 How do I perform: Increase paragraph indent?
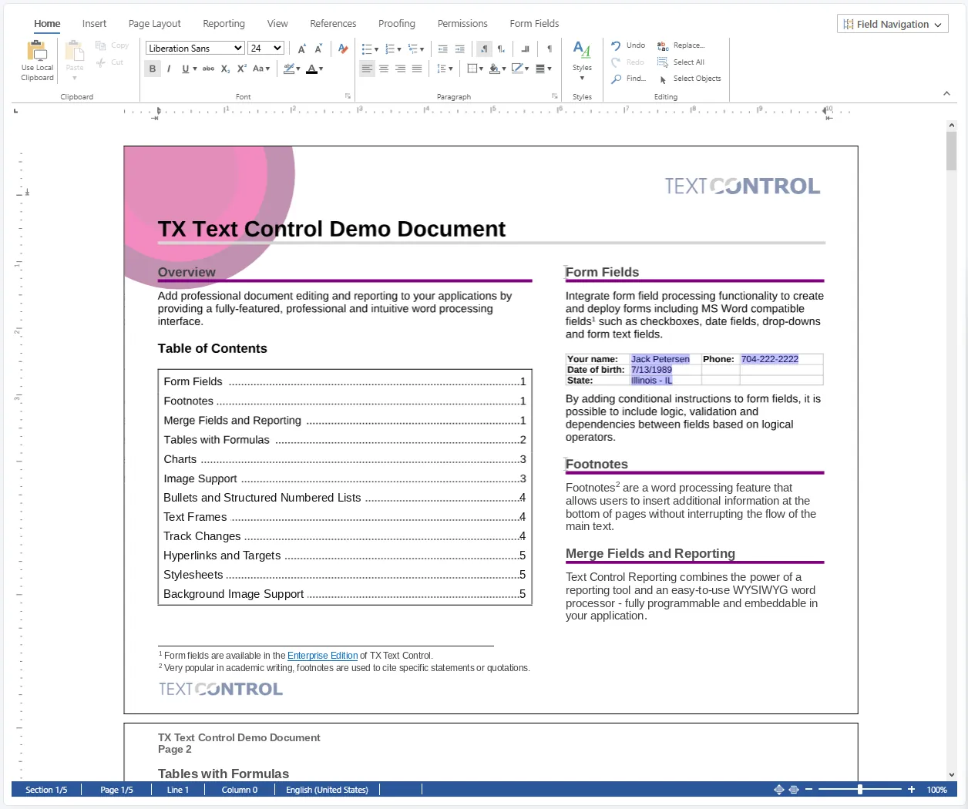click(459, 49)
